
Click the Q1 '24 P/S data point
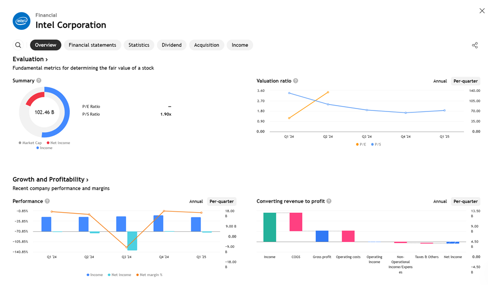click(289, 93)
